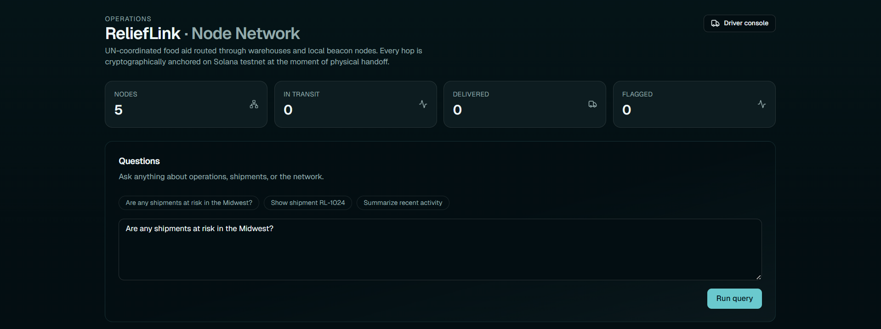Click the truck icon in Delivered card
Viewport: 881px width, 329px height.
[592, 104]
